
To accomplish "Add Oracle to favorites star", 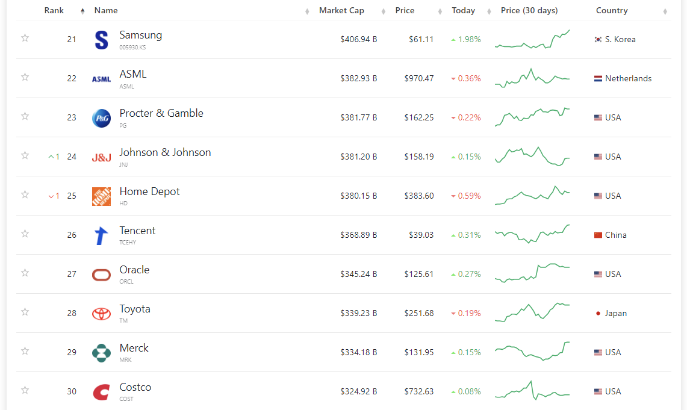I will click(25, 273).
